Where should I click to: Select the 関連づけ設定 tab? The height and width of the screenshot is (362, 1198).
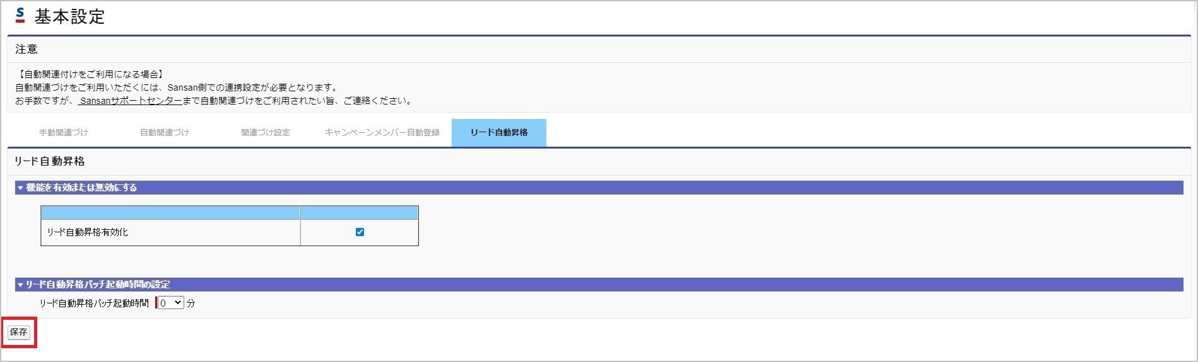click(x=266, y=133)
